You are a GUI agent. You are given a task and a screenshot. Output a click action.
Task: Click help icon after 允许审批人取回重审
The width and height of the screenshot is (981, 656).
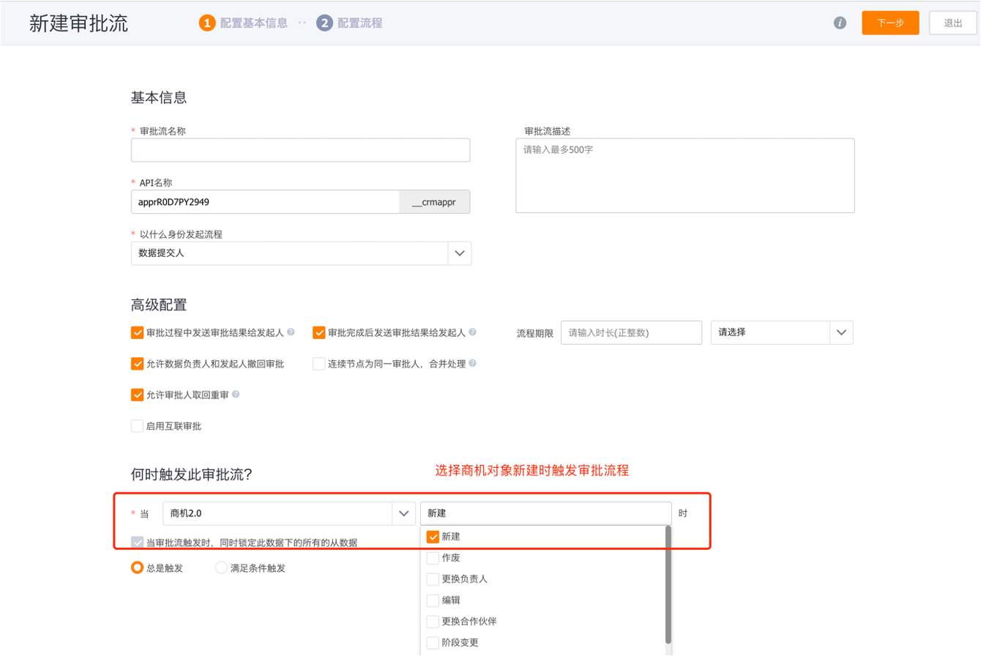236,395
